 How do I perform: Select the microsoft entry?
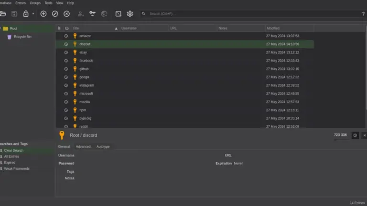(185, 93)
